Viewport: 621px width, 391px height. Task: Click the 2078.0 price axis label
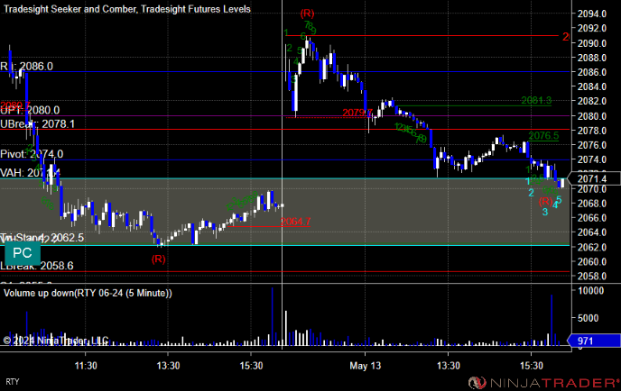[592, 131]
